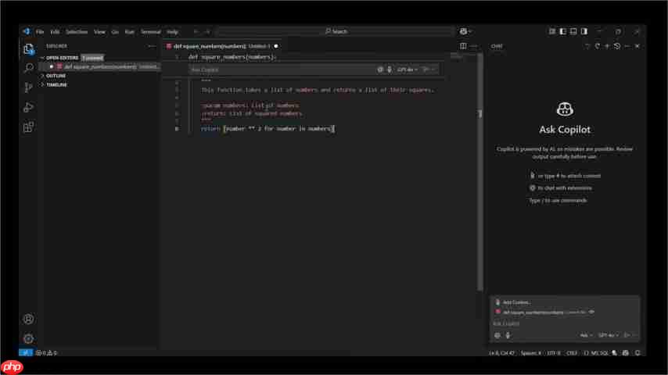668x375 pixels.
Task: Expand the Outline section
Action: [56, 76]
